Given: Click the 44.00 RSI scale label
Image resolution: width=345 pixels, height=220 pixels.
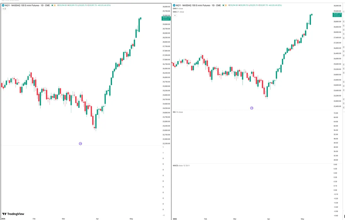Looking at the screenshot, I should tap(336, 143).
